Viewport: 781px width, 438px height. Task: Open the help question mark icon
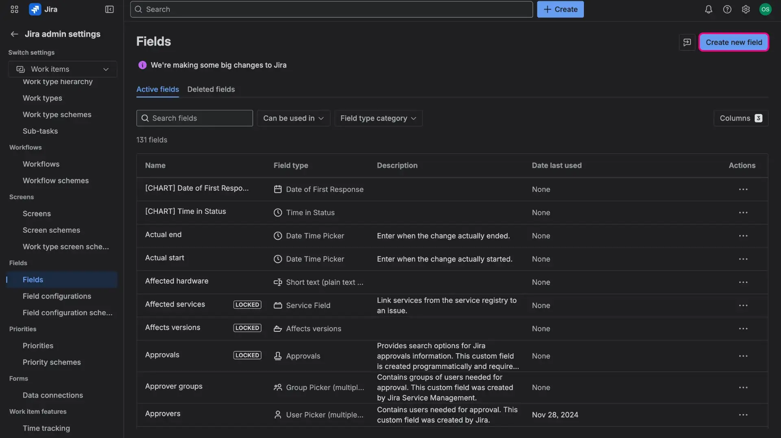pyautogui.click(x=727, y=9)
